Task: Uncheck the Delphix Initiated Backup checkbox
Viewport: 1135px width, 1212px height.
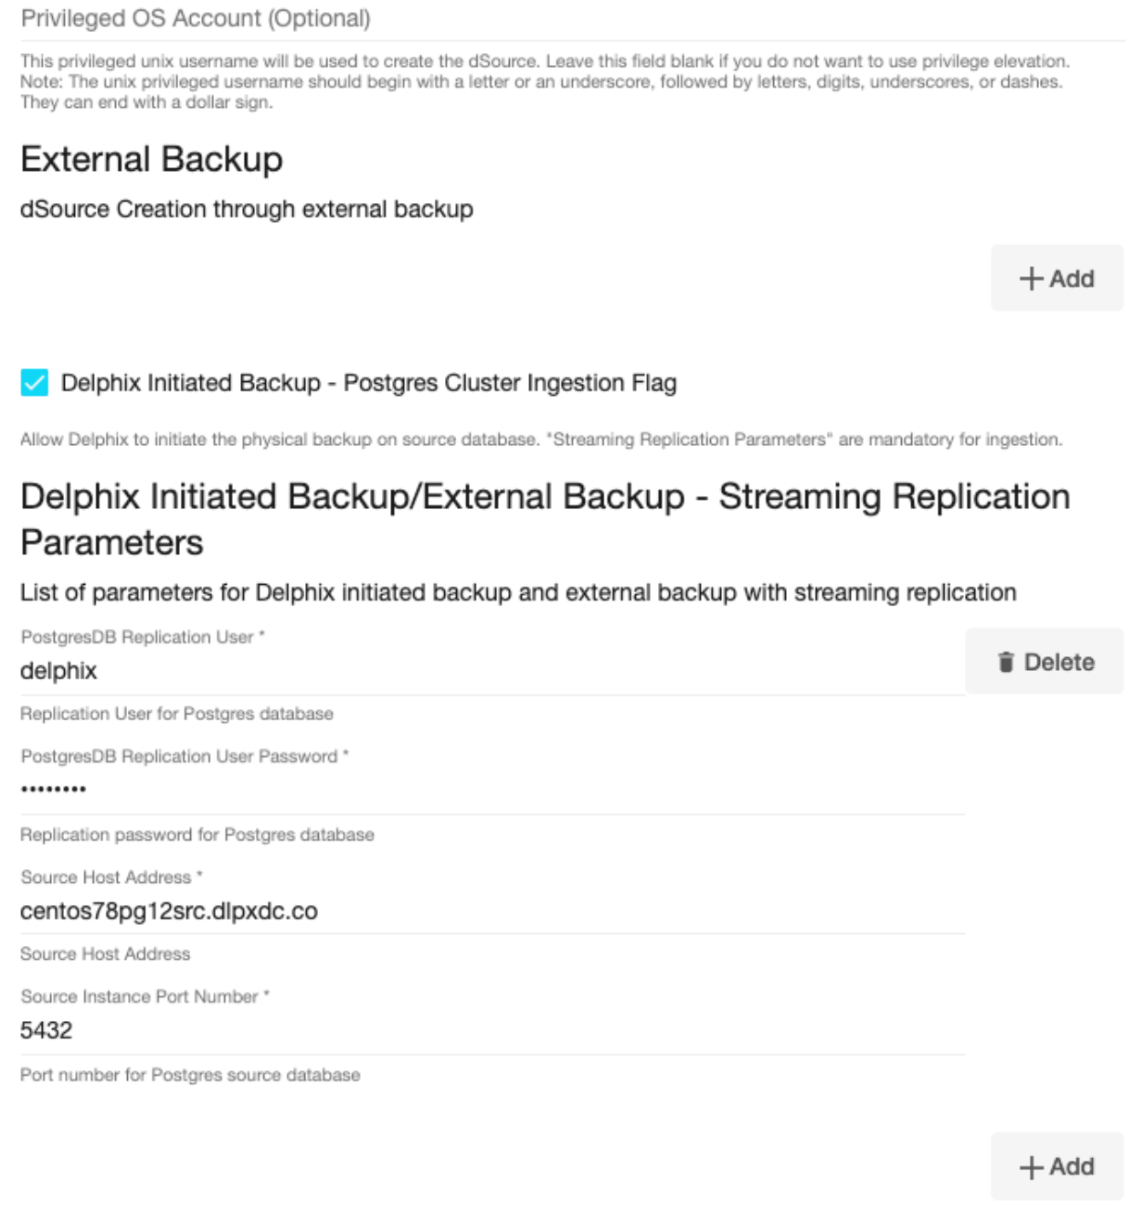Action: click(x=35, y=382)
